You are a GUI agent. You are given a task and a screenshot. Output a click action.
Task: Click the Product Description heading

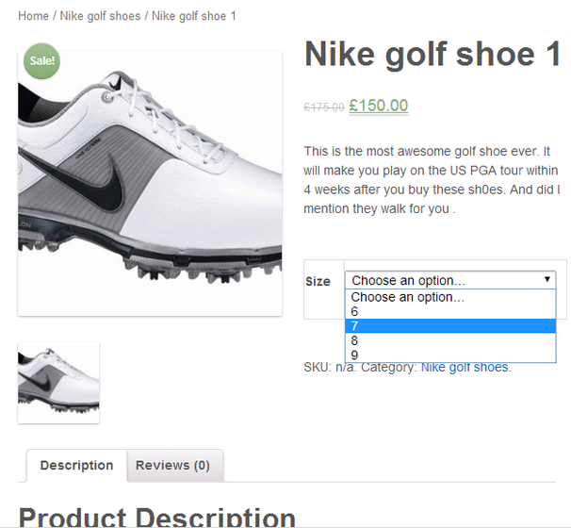tap(156, 517)
